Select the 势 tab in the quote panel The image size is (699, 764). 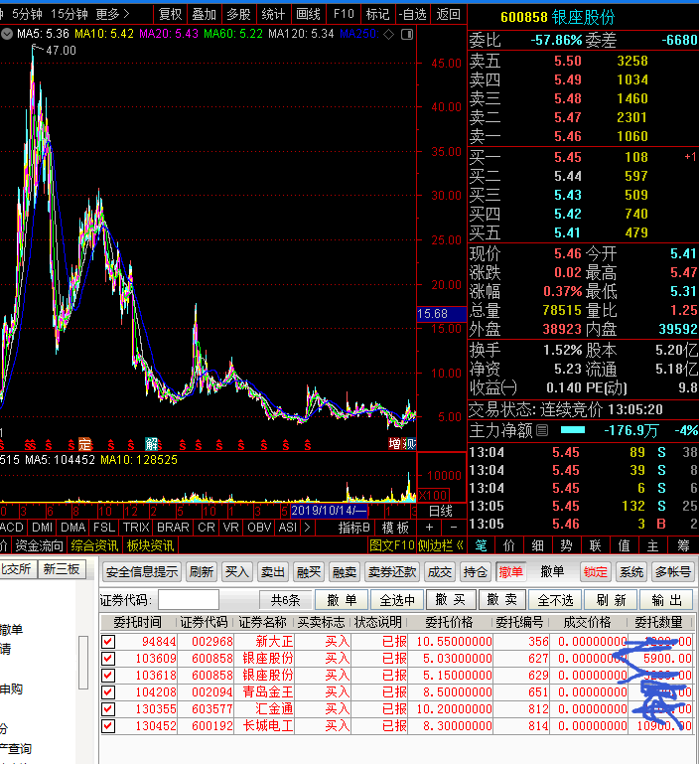point(567,545)
